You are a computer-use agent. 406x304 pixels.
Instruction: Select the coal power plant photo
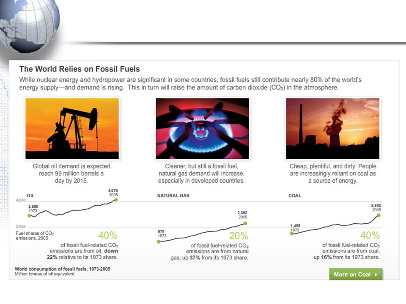pos(333,128)
